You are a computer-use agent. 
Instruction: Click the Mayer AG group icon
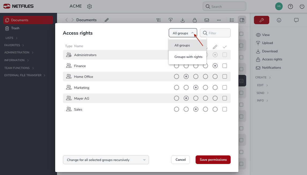click(x=69, y=98)
